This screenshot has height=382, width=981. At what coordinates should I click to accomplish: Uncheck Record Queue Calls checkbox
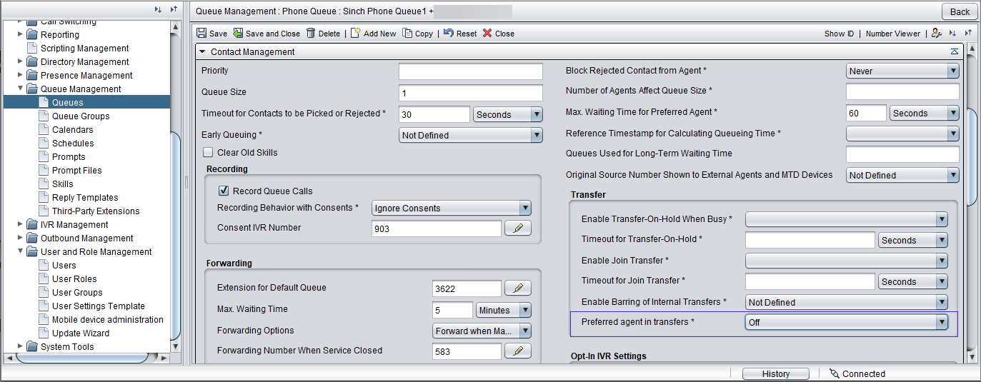click(224, 191)
